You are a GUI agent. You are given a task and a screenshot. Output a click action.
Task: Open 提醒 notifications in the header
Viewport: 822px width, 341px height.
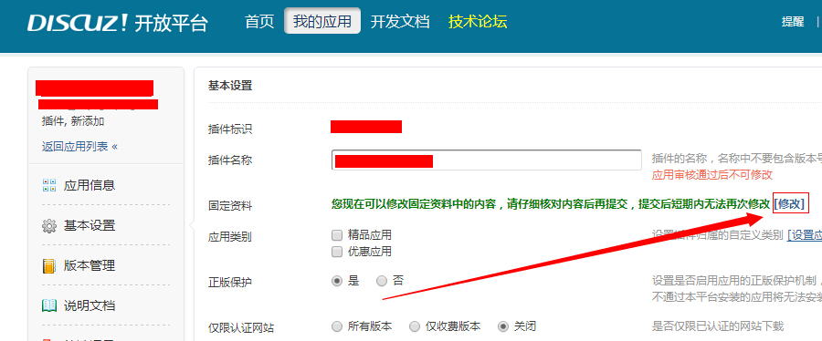[x=793, y=22]
